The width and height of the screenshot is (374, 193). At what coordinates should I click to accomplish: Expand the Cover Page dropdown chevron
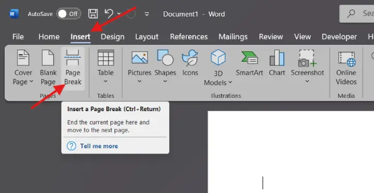pos(31,82)
